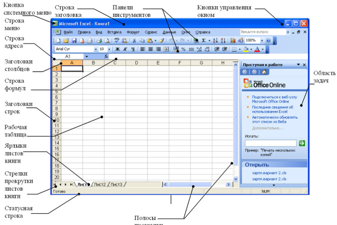
Task: Click the Copy icon
Action: pos(142,40)
